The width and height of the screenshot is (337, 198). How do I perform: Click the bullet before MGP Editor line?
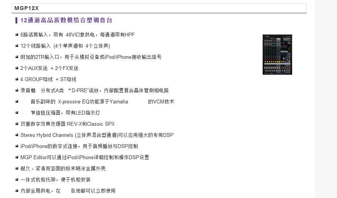click(17, 157)
